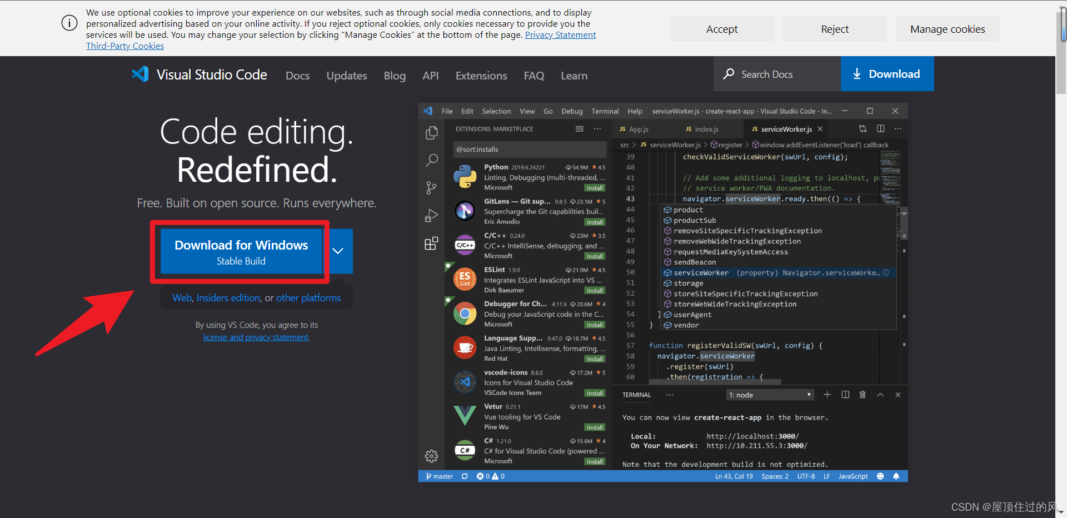Open the Selection menu in VS Code
Viewport: 1067px width, 518px height.
(x=496, y=111)
